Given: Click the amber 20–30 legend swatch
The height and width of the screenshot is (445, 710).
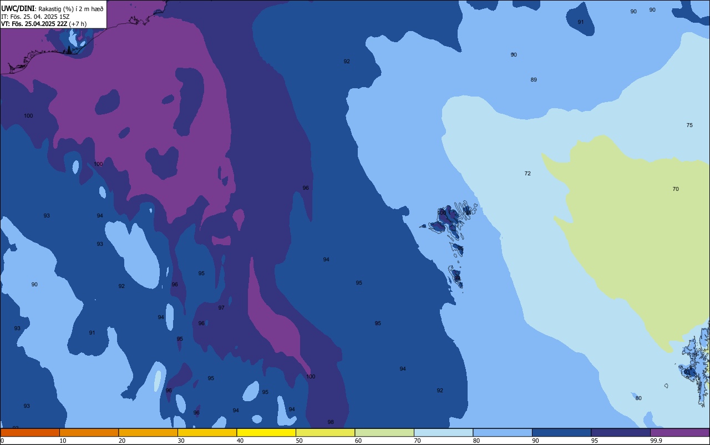Looking at the screenshot, I should pyautogui.click(x=148, y=432).
